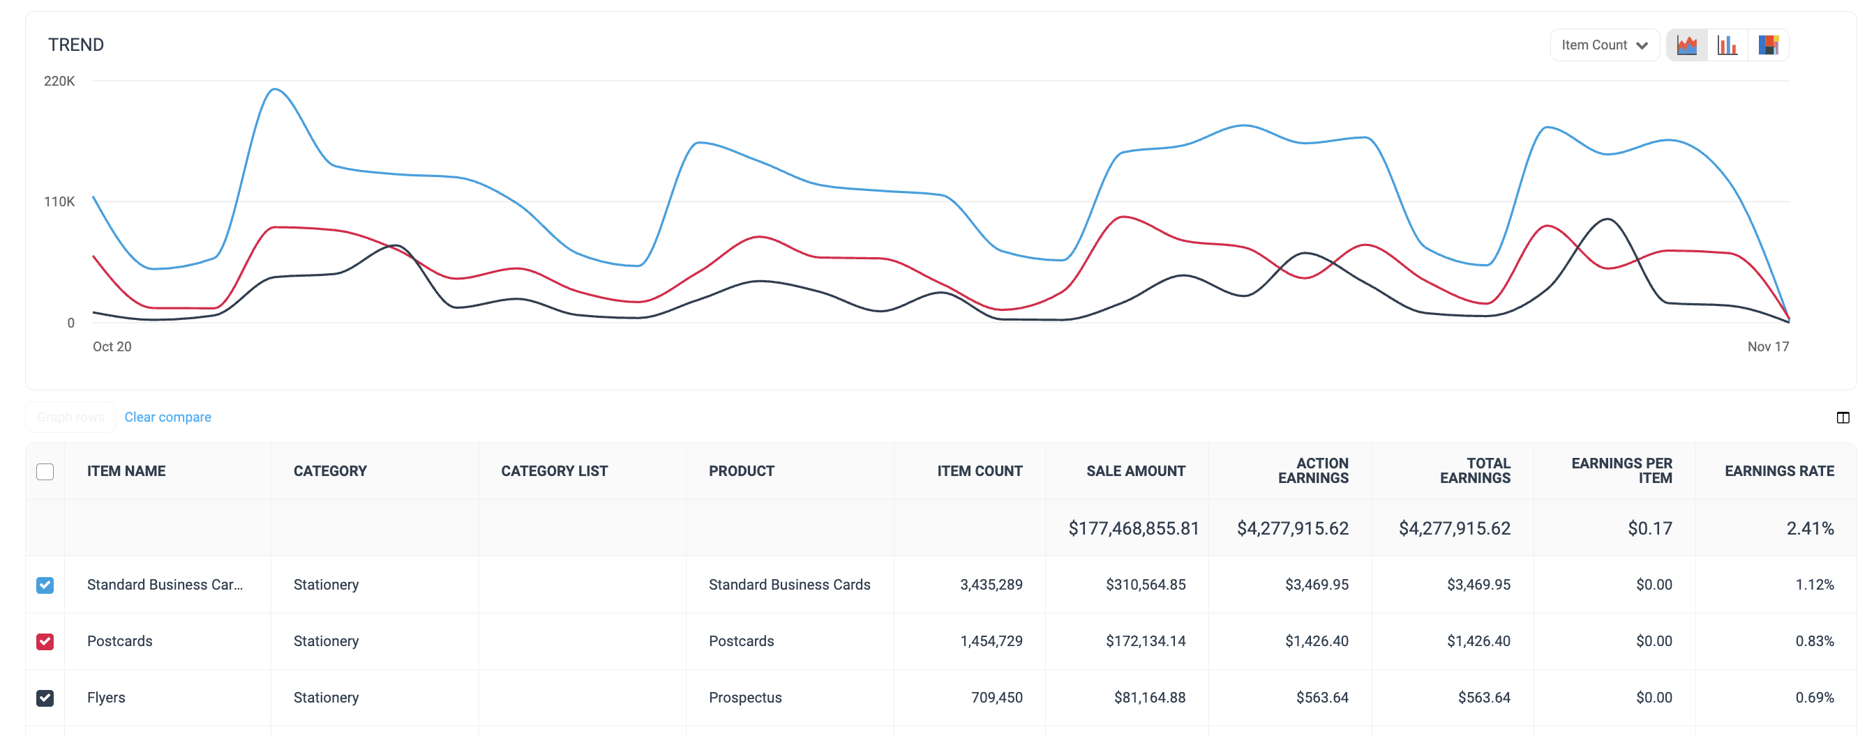
Task: Toggle the select-all rows checkbox
Action: tap(45, 472)
